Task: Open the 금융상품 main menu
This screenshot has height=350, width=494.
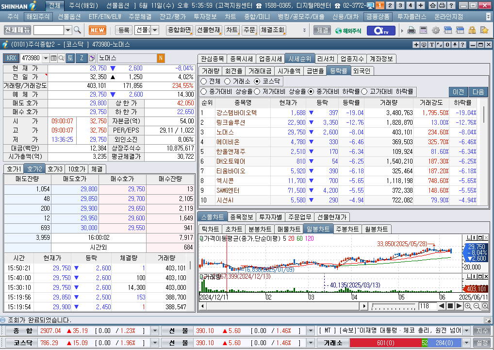Action: (x=378, y=17)
